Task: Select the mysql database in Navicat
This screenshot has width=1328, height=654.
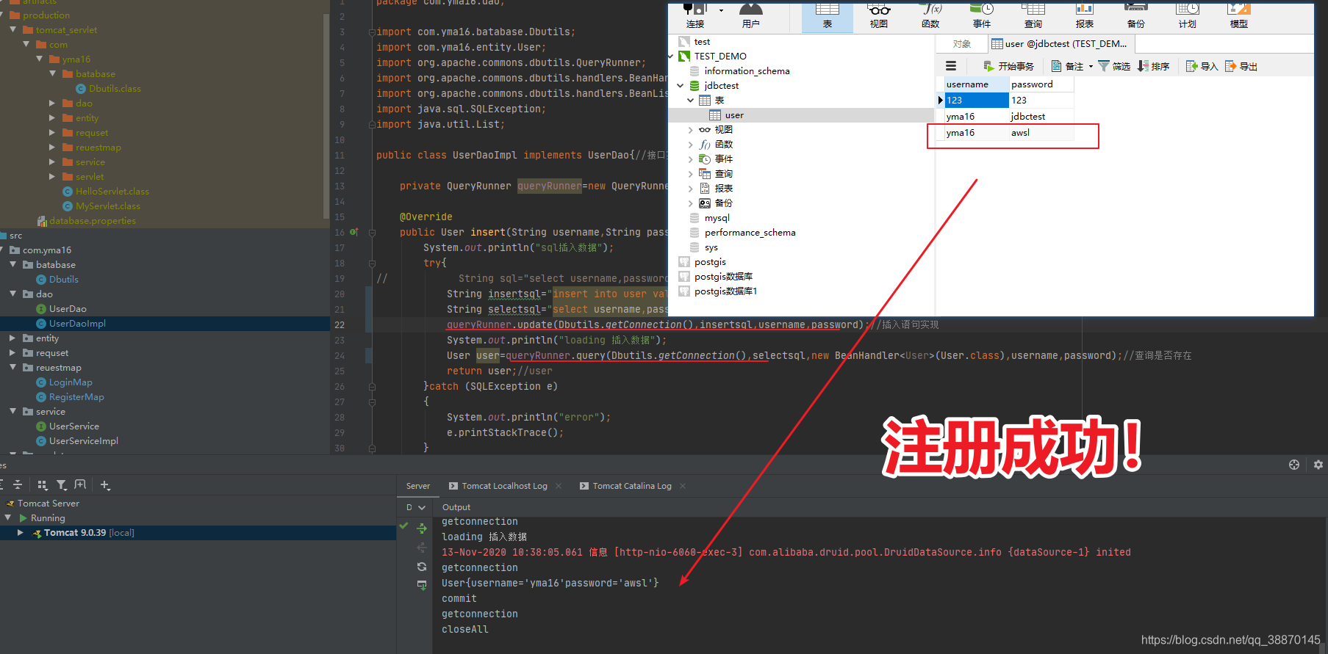Action: click(x=717, y=218)
